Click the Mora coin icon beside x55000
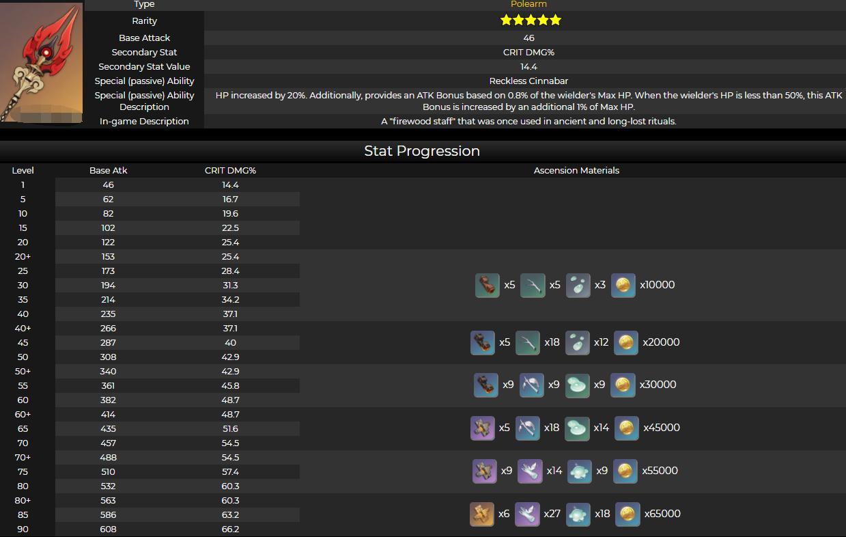The image size is (846, 537). [x=625, y=471]
